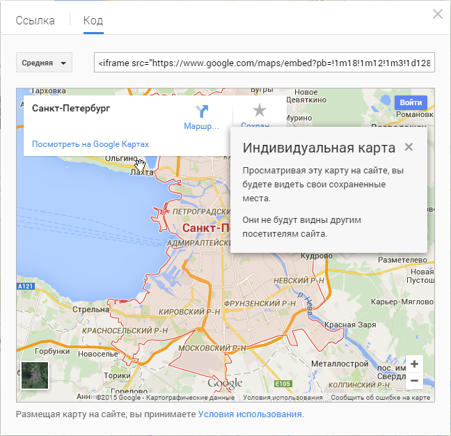The height and width of the screenshot is (436, 451).
Task: Click the КИРОВСКИЙ Р-Н district label
Action: tap(189, 312)
